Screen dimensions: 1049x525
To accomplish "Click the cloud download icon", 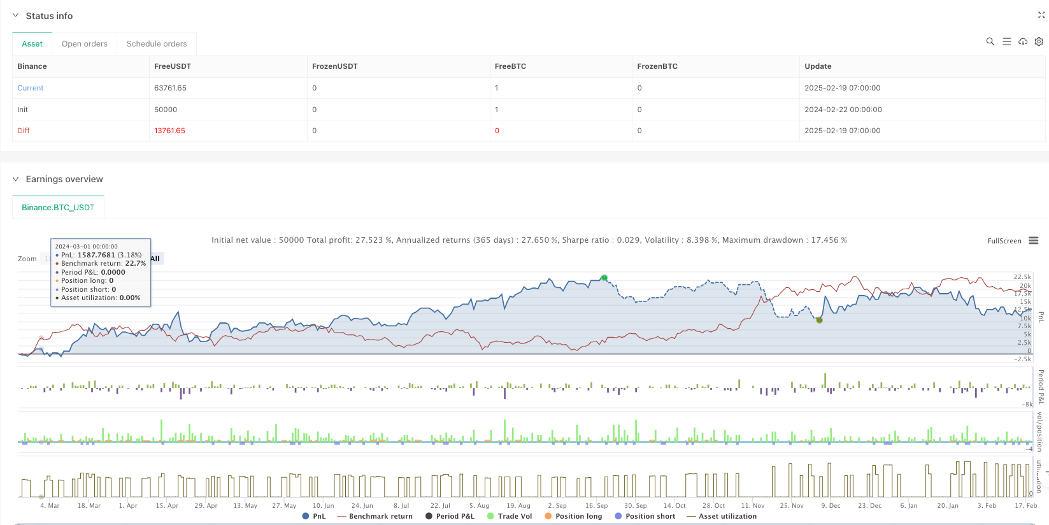I will click(x=1023, y=41).
